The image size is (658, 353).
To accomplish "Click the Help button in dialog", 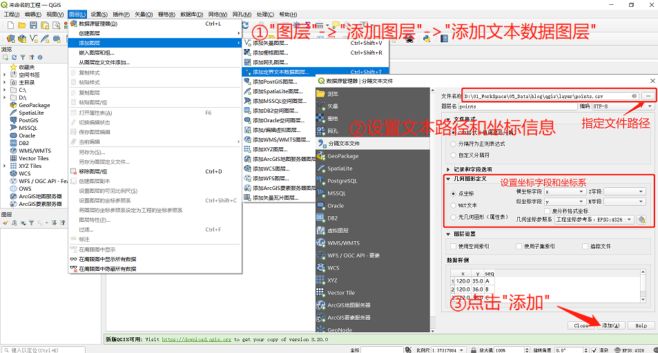I will pos(641,325).
